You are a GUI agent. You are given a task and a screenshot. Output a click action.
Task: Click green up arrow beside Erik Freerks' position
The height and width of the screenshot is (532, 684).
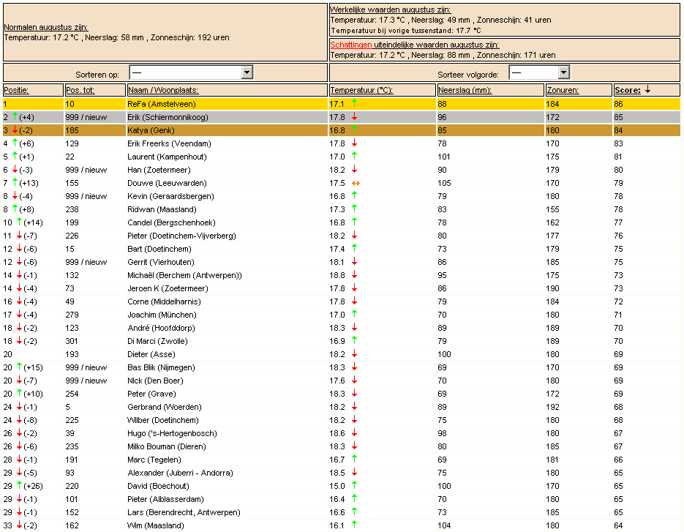click(x=15, y=143)
